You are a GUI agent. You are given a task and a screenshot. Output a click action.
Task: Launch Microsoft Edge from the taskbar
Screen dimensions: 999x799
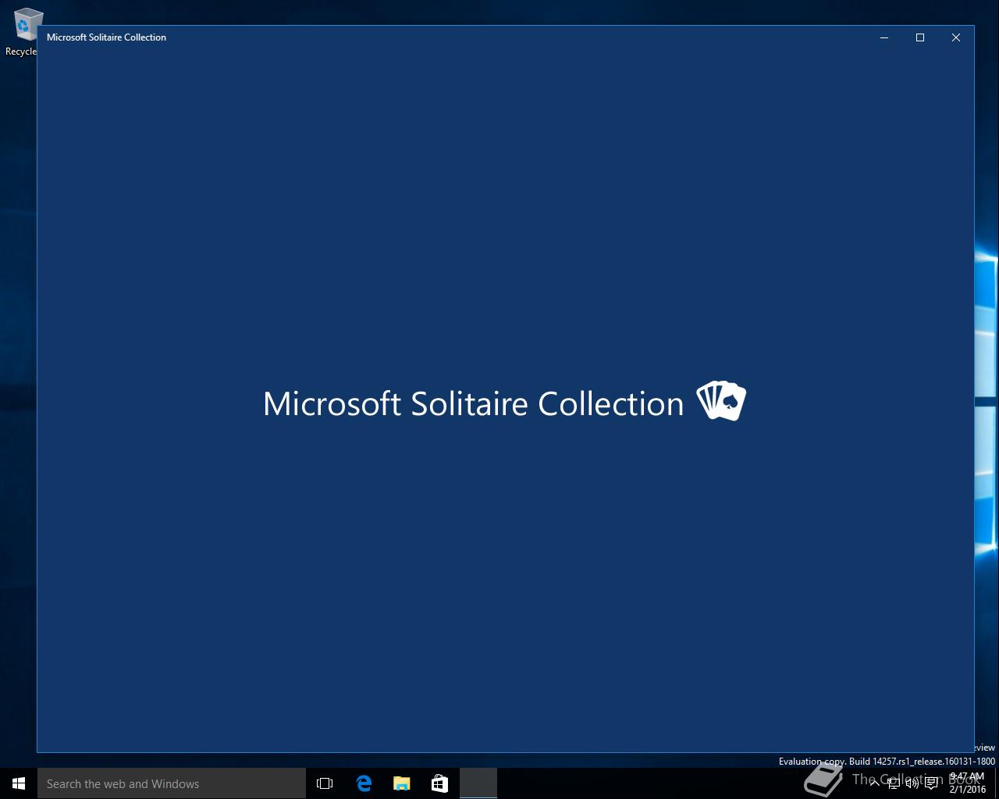click(364, 783)
